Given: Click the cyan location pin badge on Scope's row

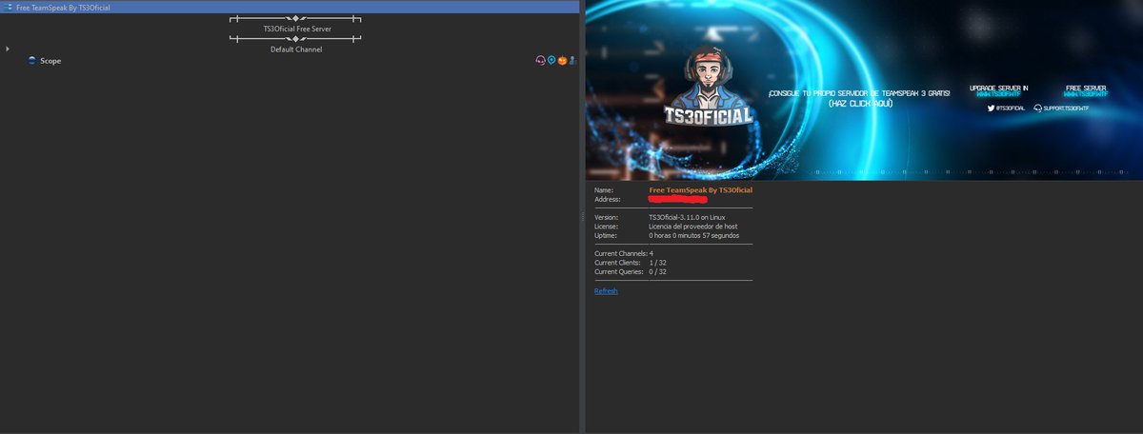Looking at the screenshot, I should click(x=551, y=61).
